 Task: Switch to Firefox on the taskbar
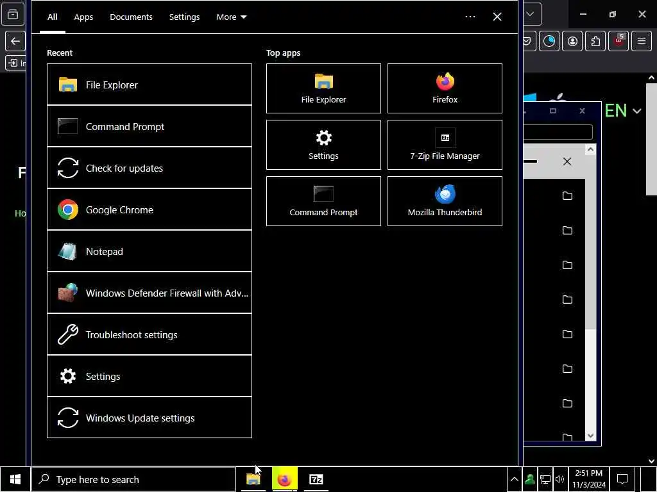click(284, 479)
